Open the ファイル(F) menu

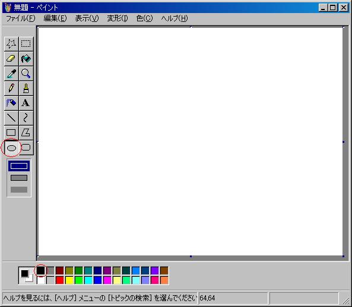point(20,18)
